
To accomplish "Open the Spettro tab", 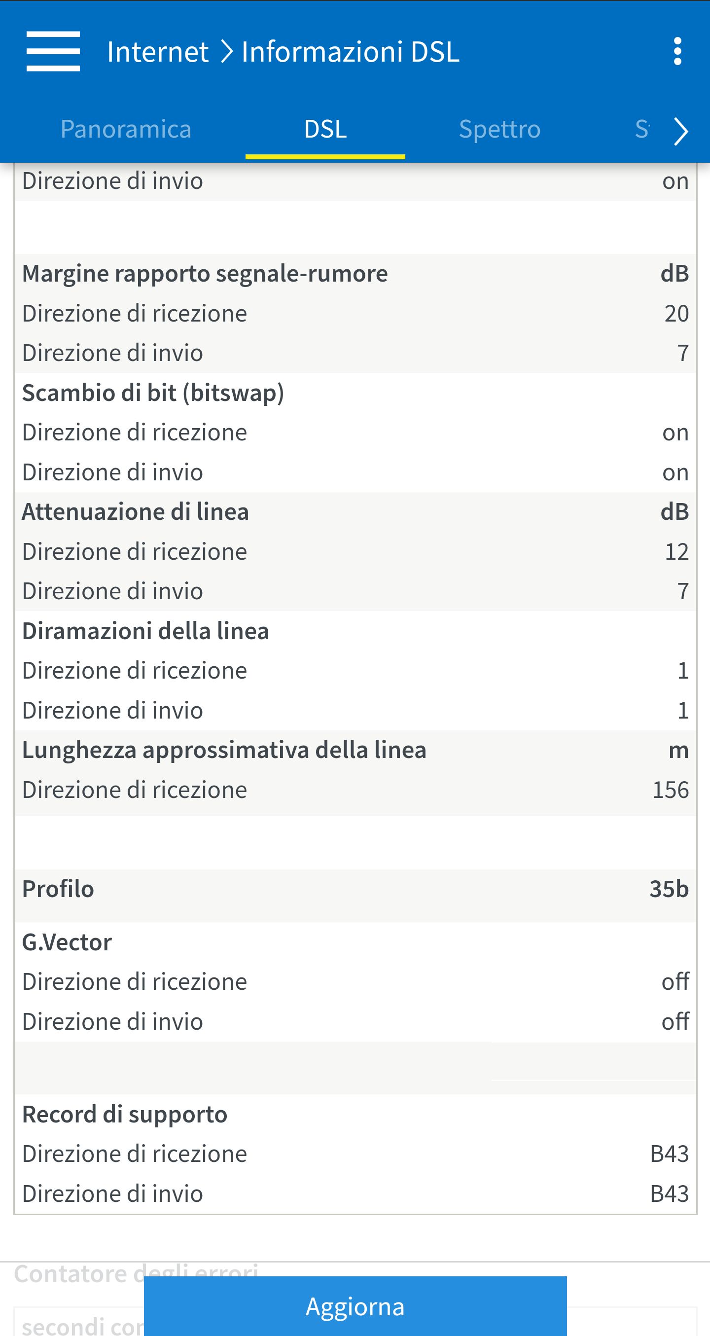I will click(499, 129).
